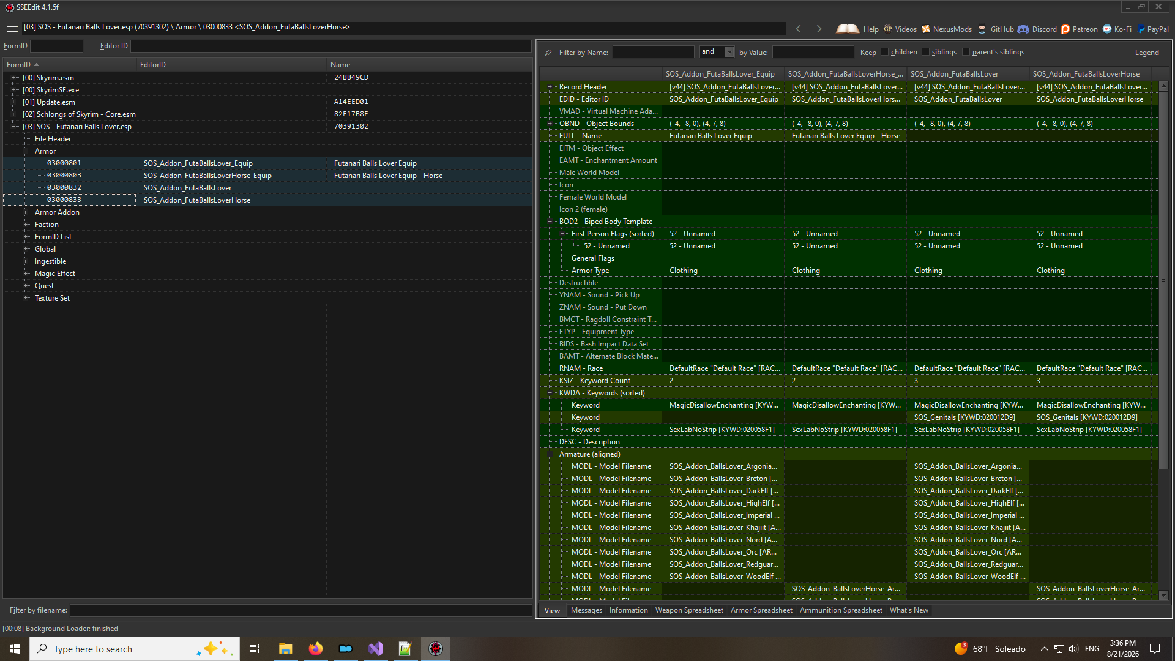The height and width of the screenshot is (661, 1175).
Task: Open the Discord link
Action: [x=1037, y=29]
